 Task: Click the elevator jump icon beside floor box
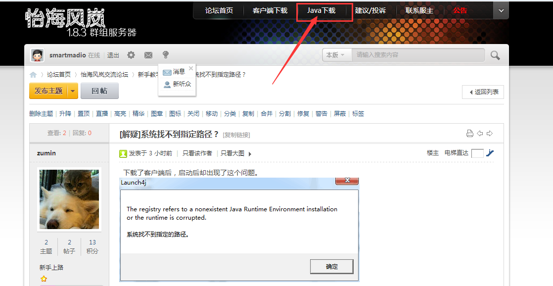[x=490, y=153]
